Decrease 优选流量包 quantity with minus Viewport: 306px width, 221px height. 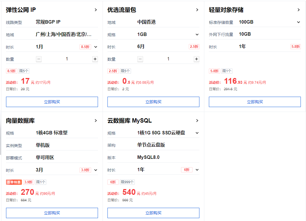tap(140, 59)
